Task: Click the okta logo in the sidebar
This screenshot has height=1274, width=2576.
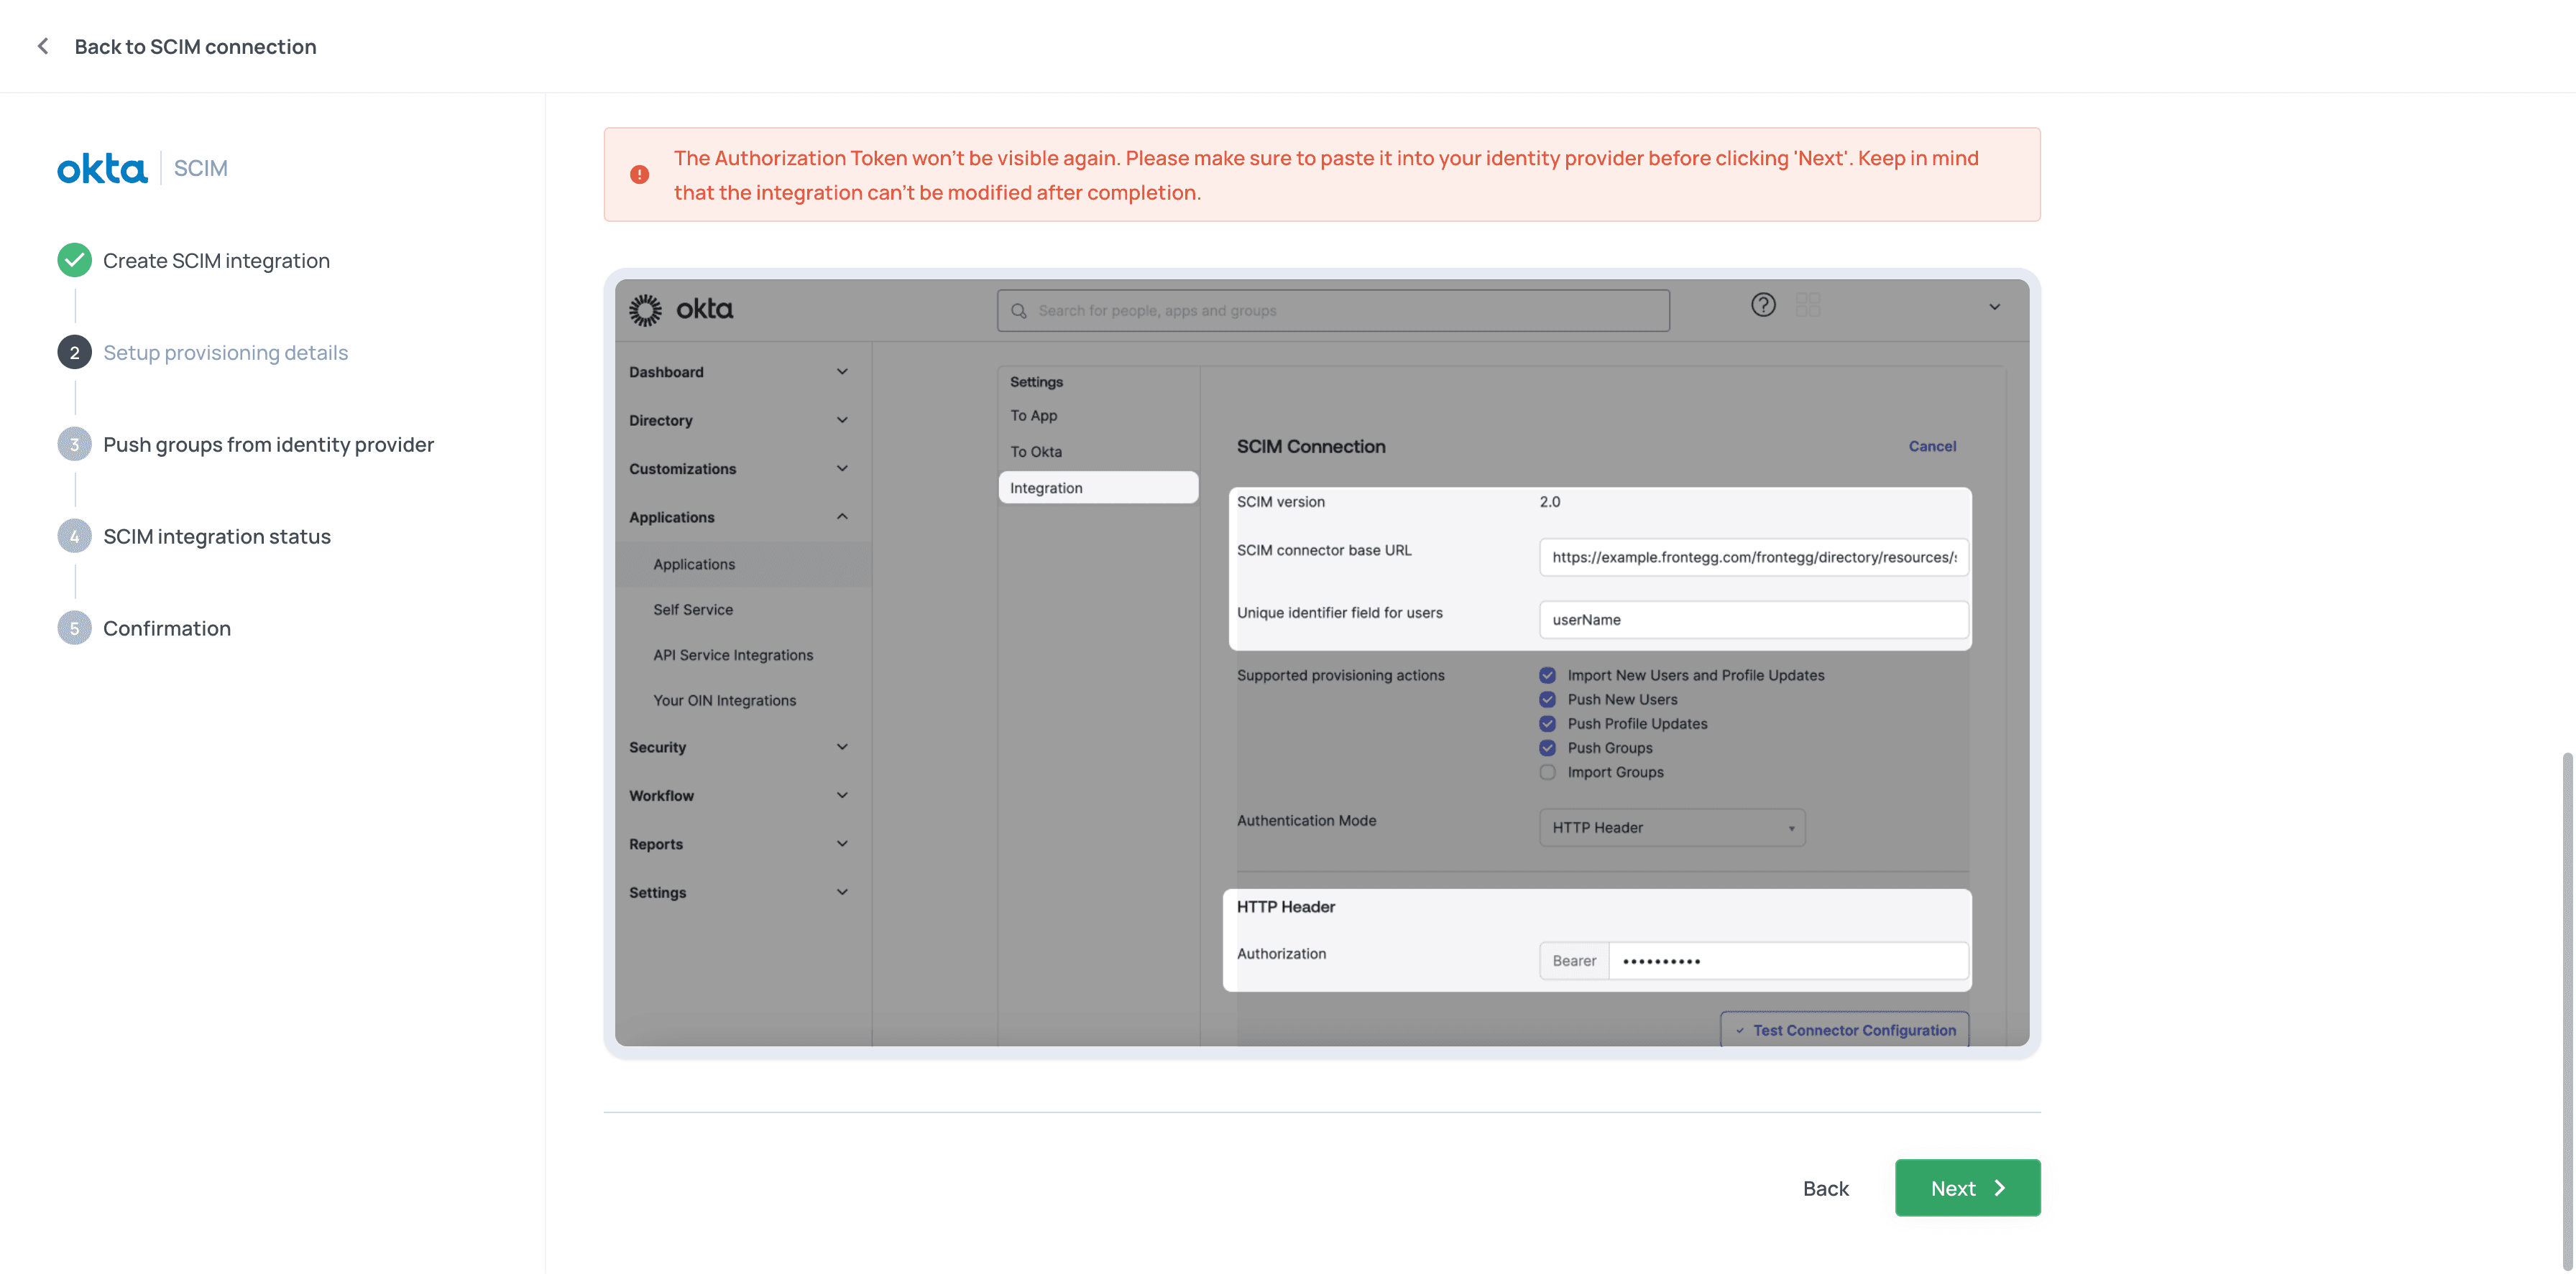Action: tap(102, 168)
